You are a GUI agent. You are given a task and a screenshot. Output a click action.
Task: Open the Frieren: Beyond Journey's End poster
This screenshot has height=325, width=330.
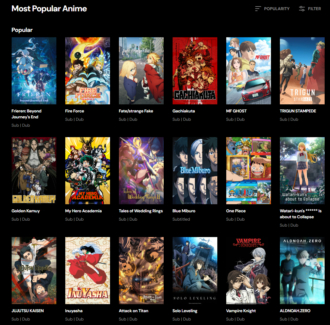[34, 71]
